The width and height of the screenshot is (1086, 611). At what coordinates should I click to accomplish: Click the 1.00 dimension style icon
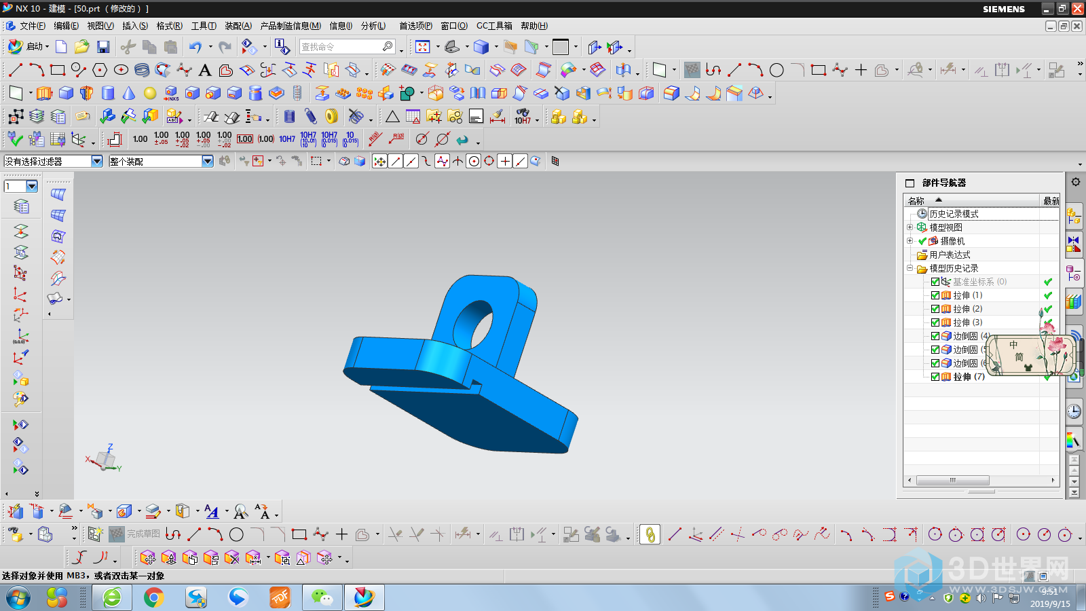140,139
